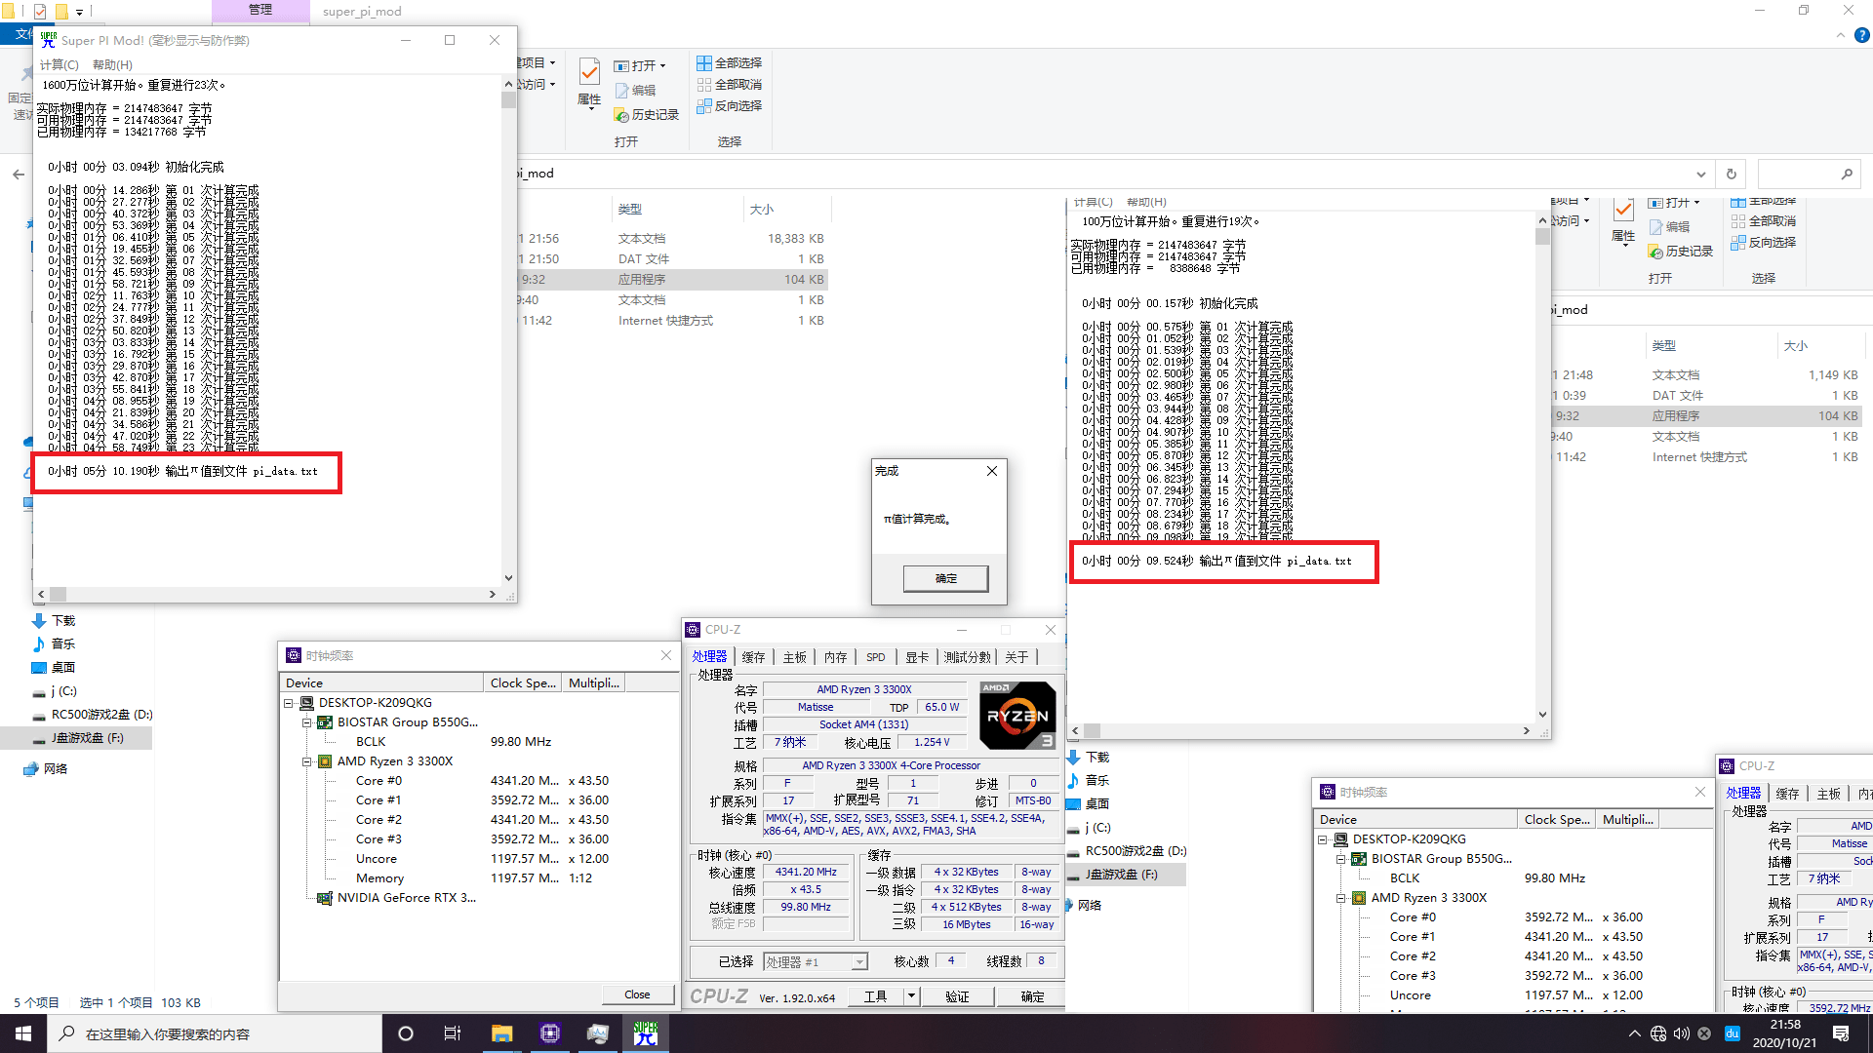Click 确定 button at CPU-Z bottom
The width and height of the screenshot is (1873, 1053).
pyautogui.click(x=1032, y=995)
